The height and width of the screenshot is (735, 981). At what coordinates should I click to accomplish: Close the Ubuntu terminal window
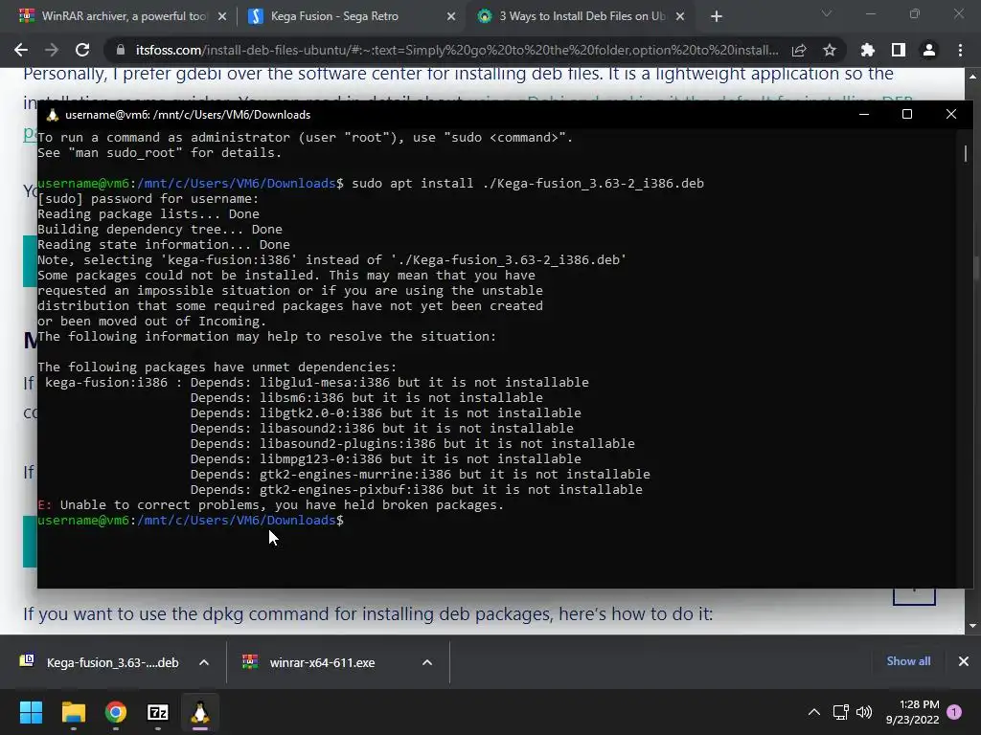coord(951,114)
